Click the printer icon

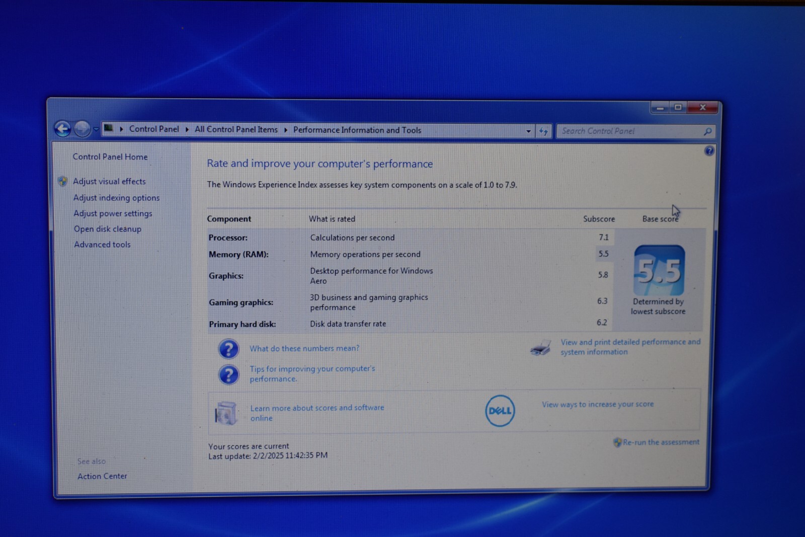pyautogui.click(x=540, y=348)
